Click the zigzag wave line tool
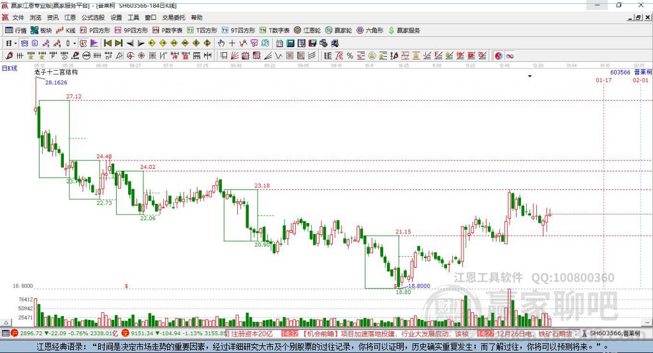The image size is (653, 353). [279, 56]
